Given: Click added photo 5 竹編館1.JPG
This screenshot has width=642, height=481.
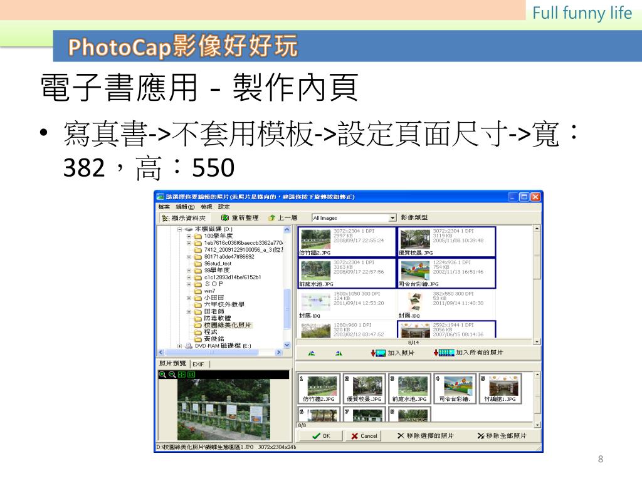Looking at the screenshot, I should pyautogui.click(x=500, y=389).
